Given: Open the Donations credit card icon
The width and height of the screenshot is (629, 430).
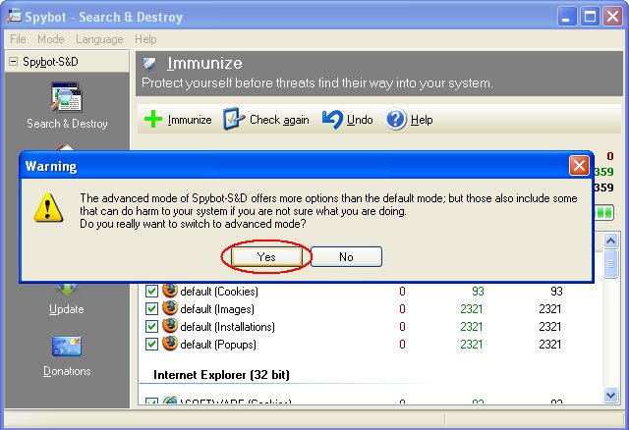Looking at the screenshot, I should click(x=67, y=347).
